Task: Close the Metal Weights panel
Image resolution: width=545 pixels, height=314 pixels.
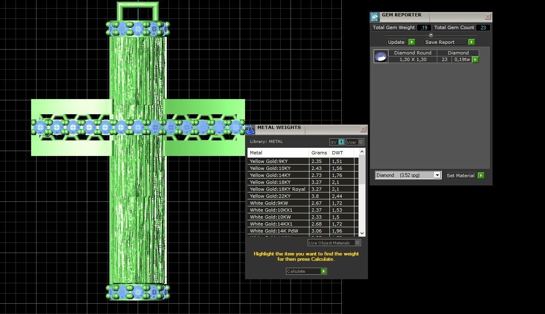Action: pos(363,129)
